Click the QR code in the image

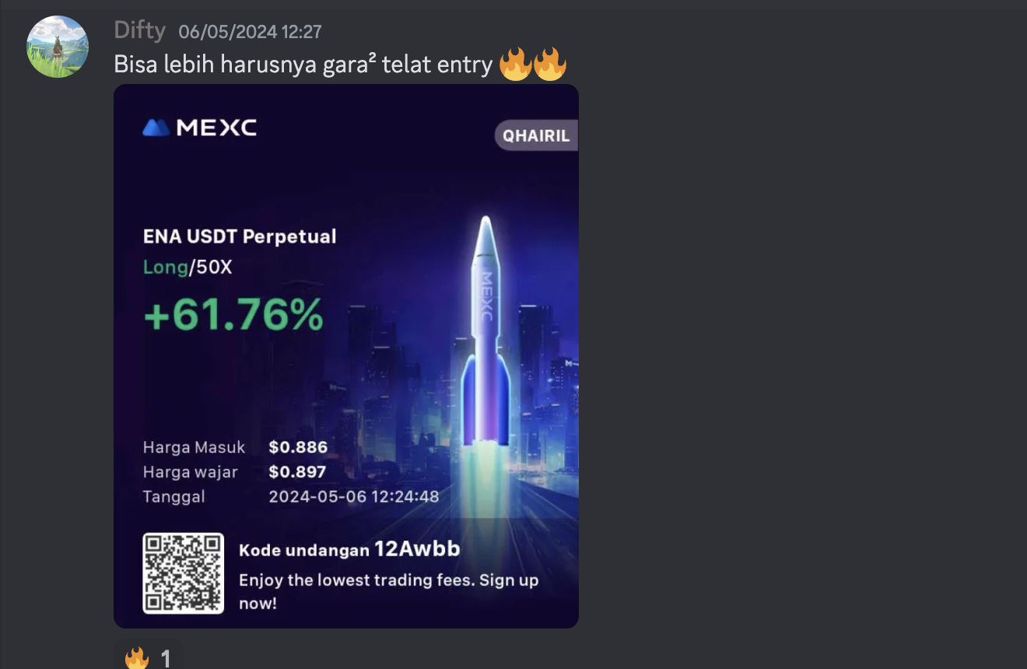(x=184, y=573)
